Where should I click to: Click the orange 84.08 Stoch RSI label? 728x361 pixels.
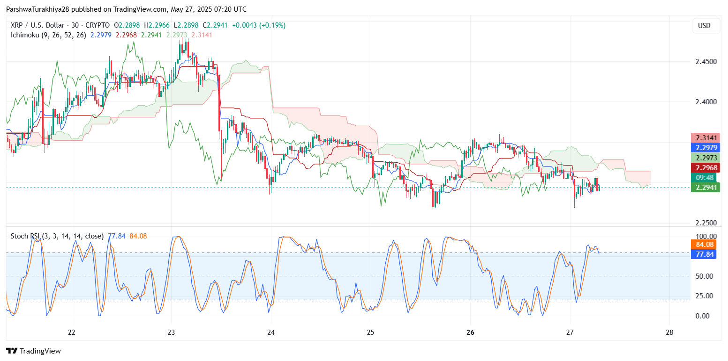(x=704, y=244)
